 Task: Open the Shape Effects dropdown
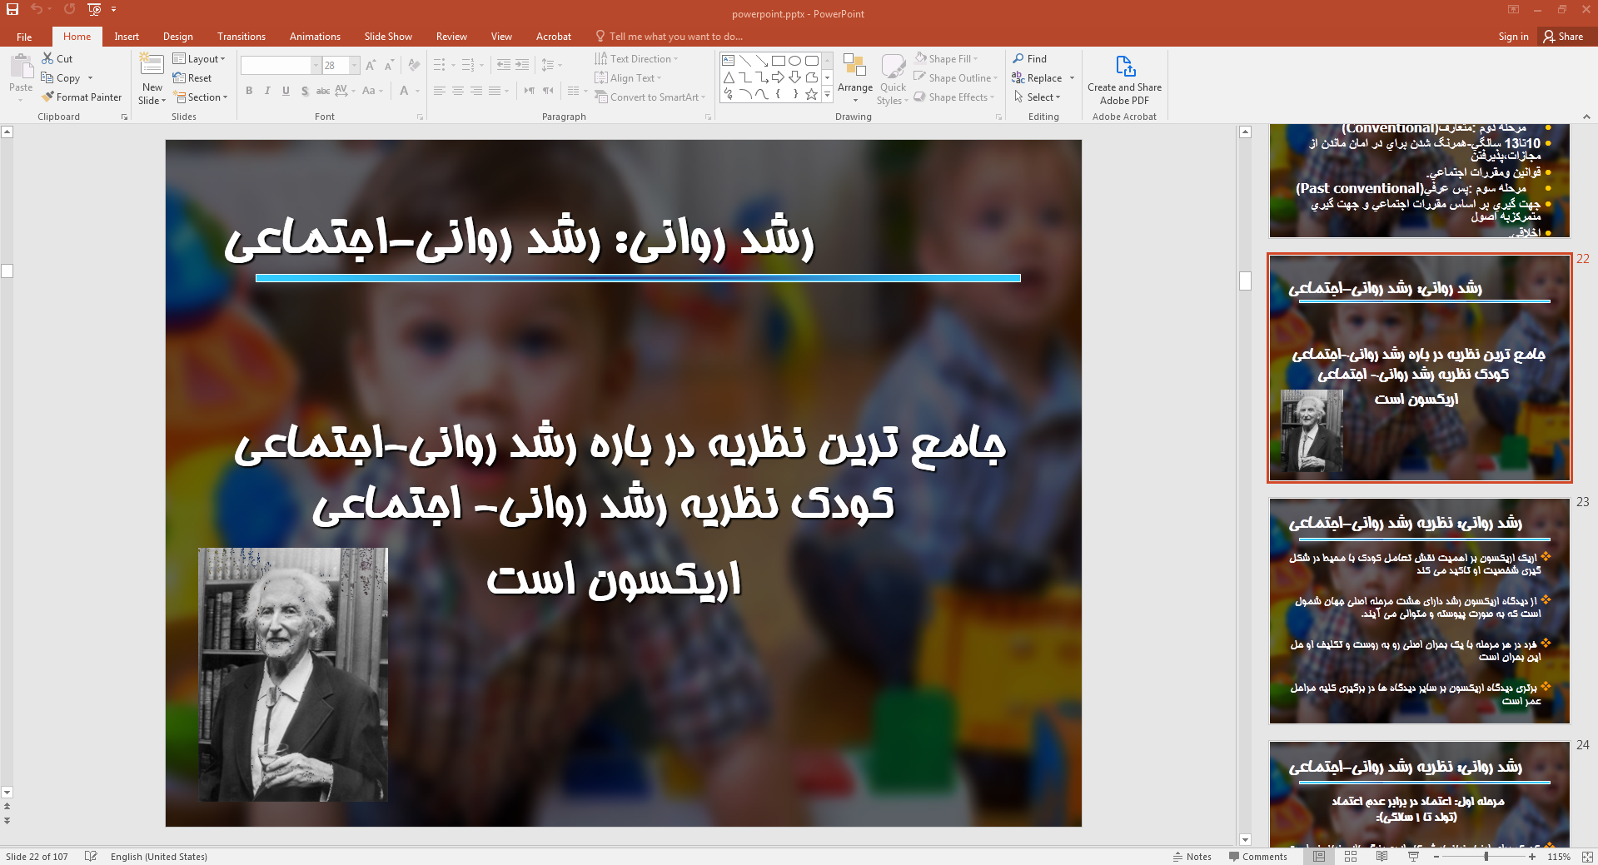954,97
